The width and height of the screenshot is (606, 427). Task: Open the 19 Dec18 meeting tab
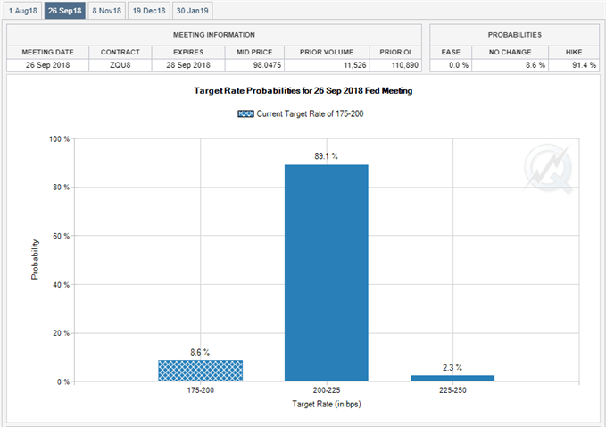[149, 11]
